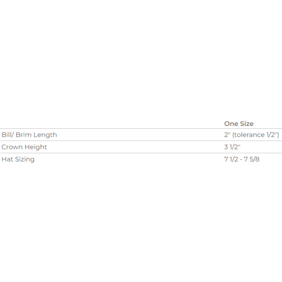Select the 7 5/8 upper hat size

[x=251, y=159]
